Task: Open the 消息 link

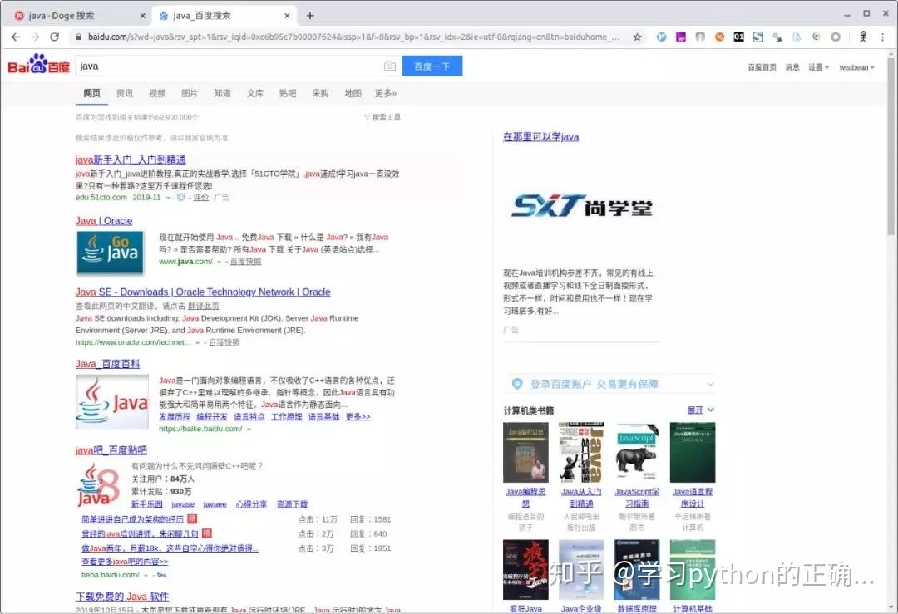Action: point(792,67)
